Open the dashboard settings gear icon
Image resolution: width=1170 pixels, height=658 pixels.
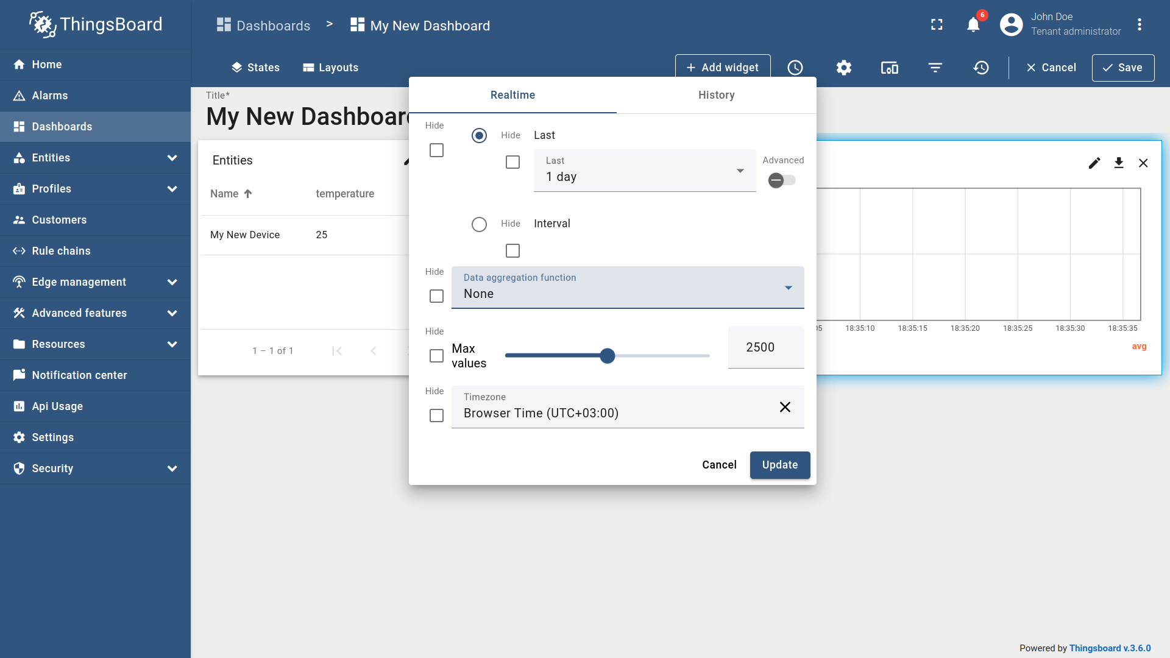coord(843,68)
